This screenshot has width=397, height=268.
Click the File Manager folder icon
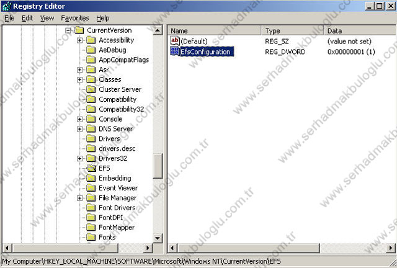[91, 198]
